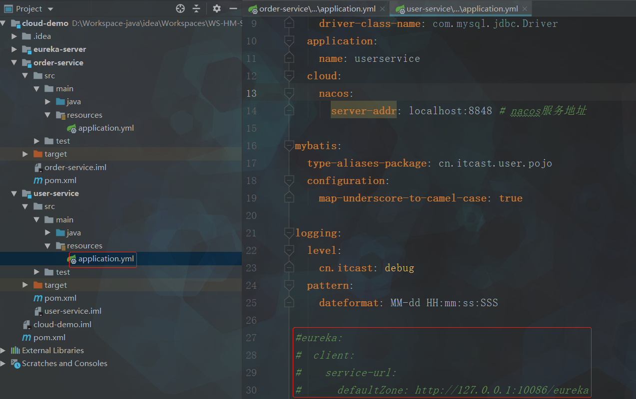Click the map-underscore-to-camel-case key
The width and height of the screenshot is (636, 399).
pyautogui.click(x=403, y=198)
